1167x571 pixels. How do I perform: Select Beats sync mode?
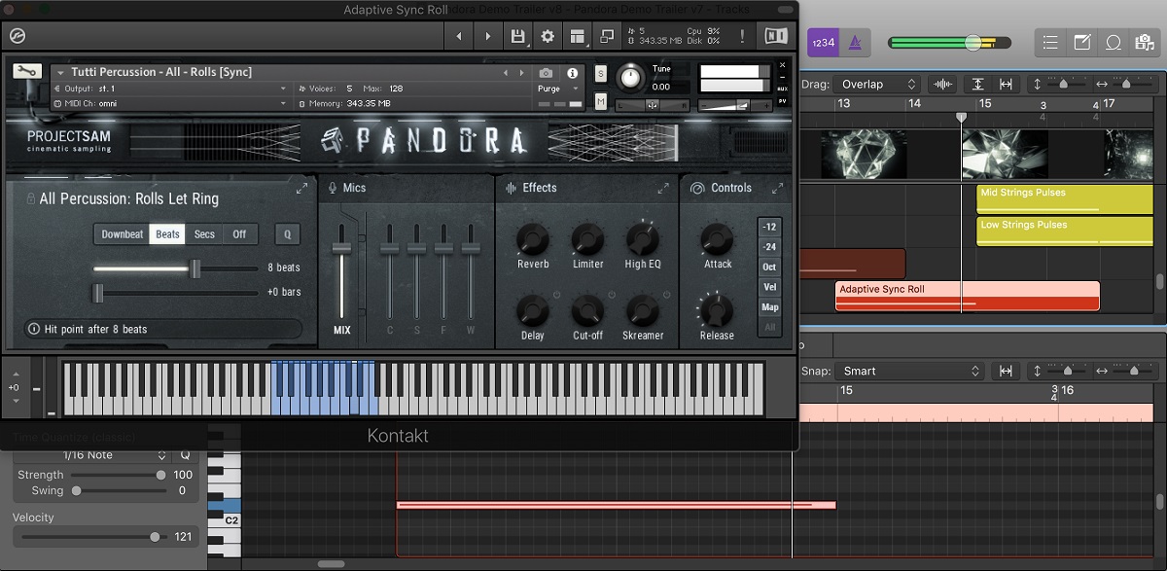(x=168, y=234)
